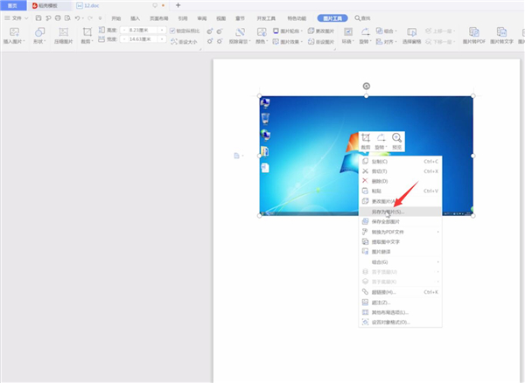Open the Selection Pane (选择窗格) tool
Screen dimensions: 525x383
click(412, 34)
